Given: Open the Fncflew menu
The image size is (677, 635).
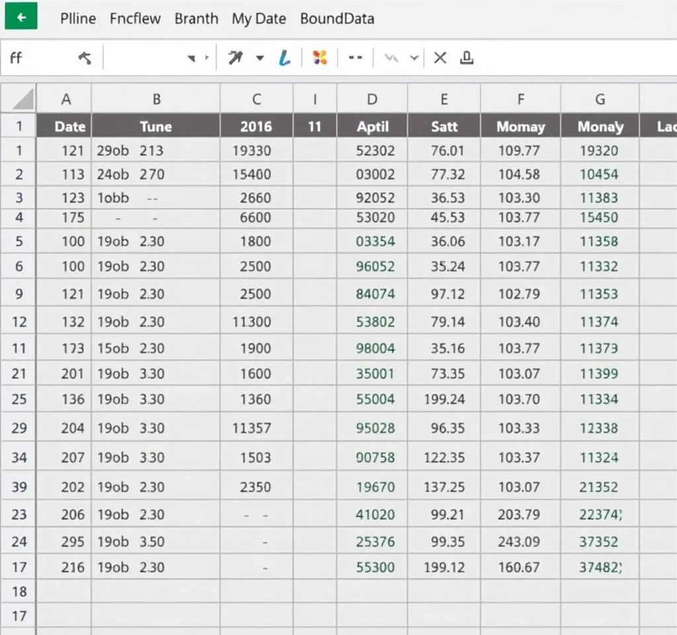Looking at the screenshot, I should 135,19.
